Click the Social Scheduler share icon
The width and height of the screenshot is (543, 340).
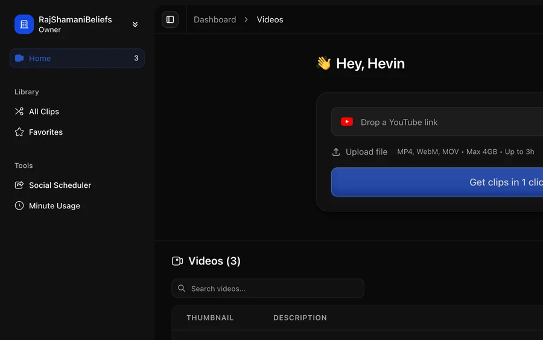pos(19,185)
